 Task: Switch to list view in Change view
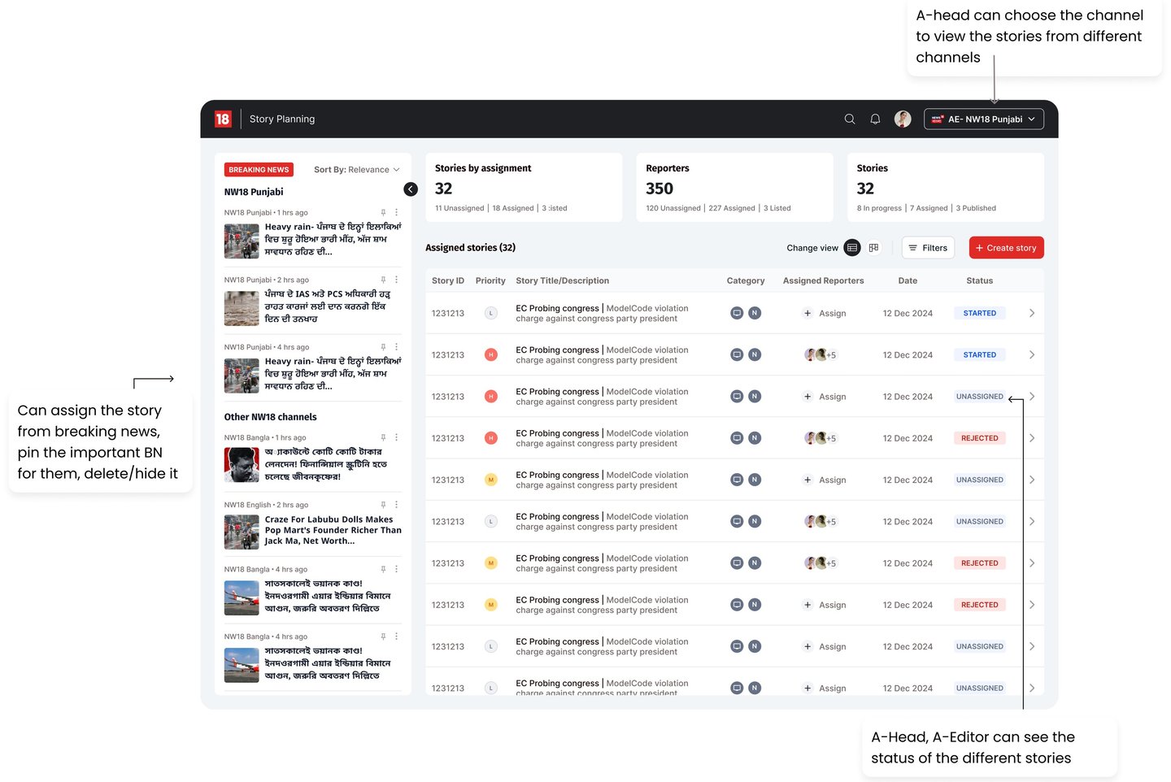click(x=852, y=248)
